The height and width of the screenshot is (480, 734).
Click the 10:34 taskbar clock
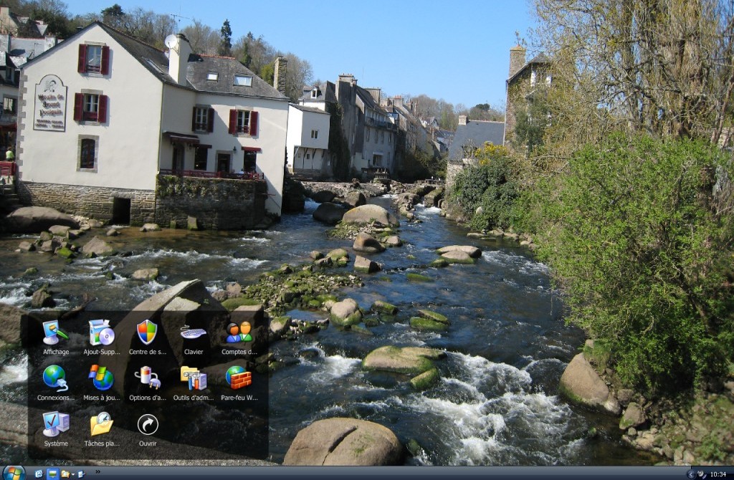(718, 474)
